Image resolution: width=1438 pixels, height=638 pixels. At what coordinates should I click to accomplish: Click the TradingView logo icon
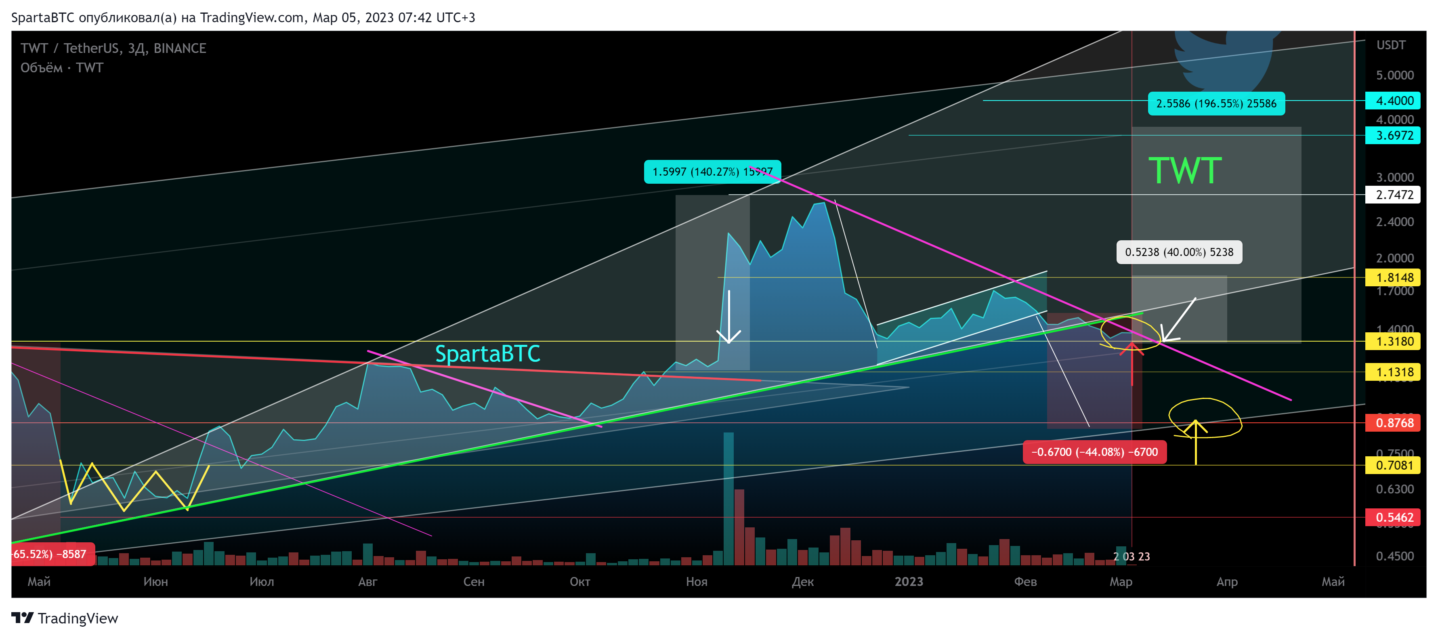(22, 618)
